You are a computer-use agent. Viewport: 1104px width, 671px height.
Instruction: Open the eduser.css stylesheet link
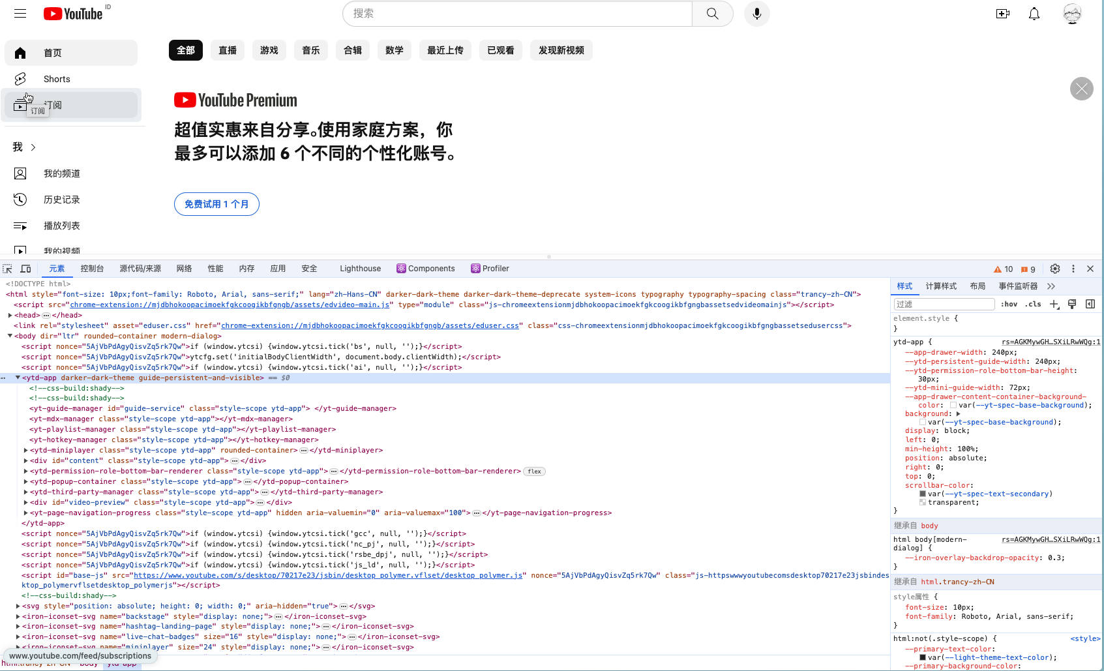pyautogui.click(x=370, y=325)
